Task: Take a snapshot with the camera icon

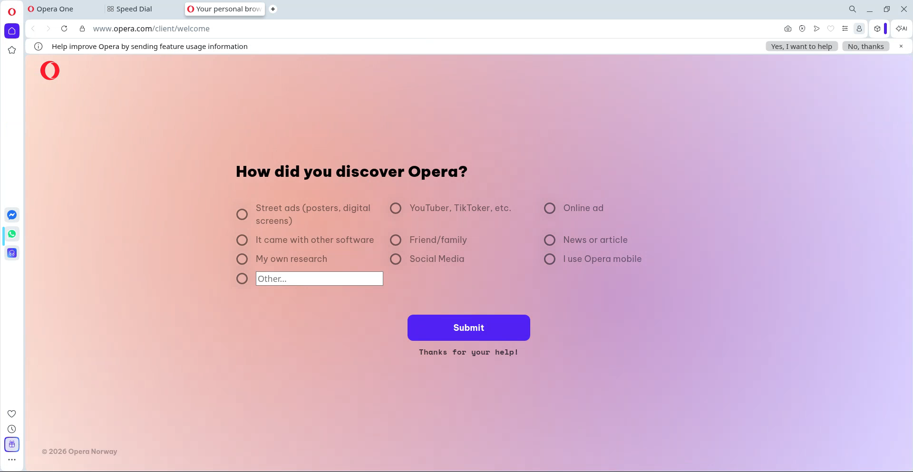Action: coord(788,29)
